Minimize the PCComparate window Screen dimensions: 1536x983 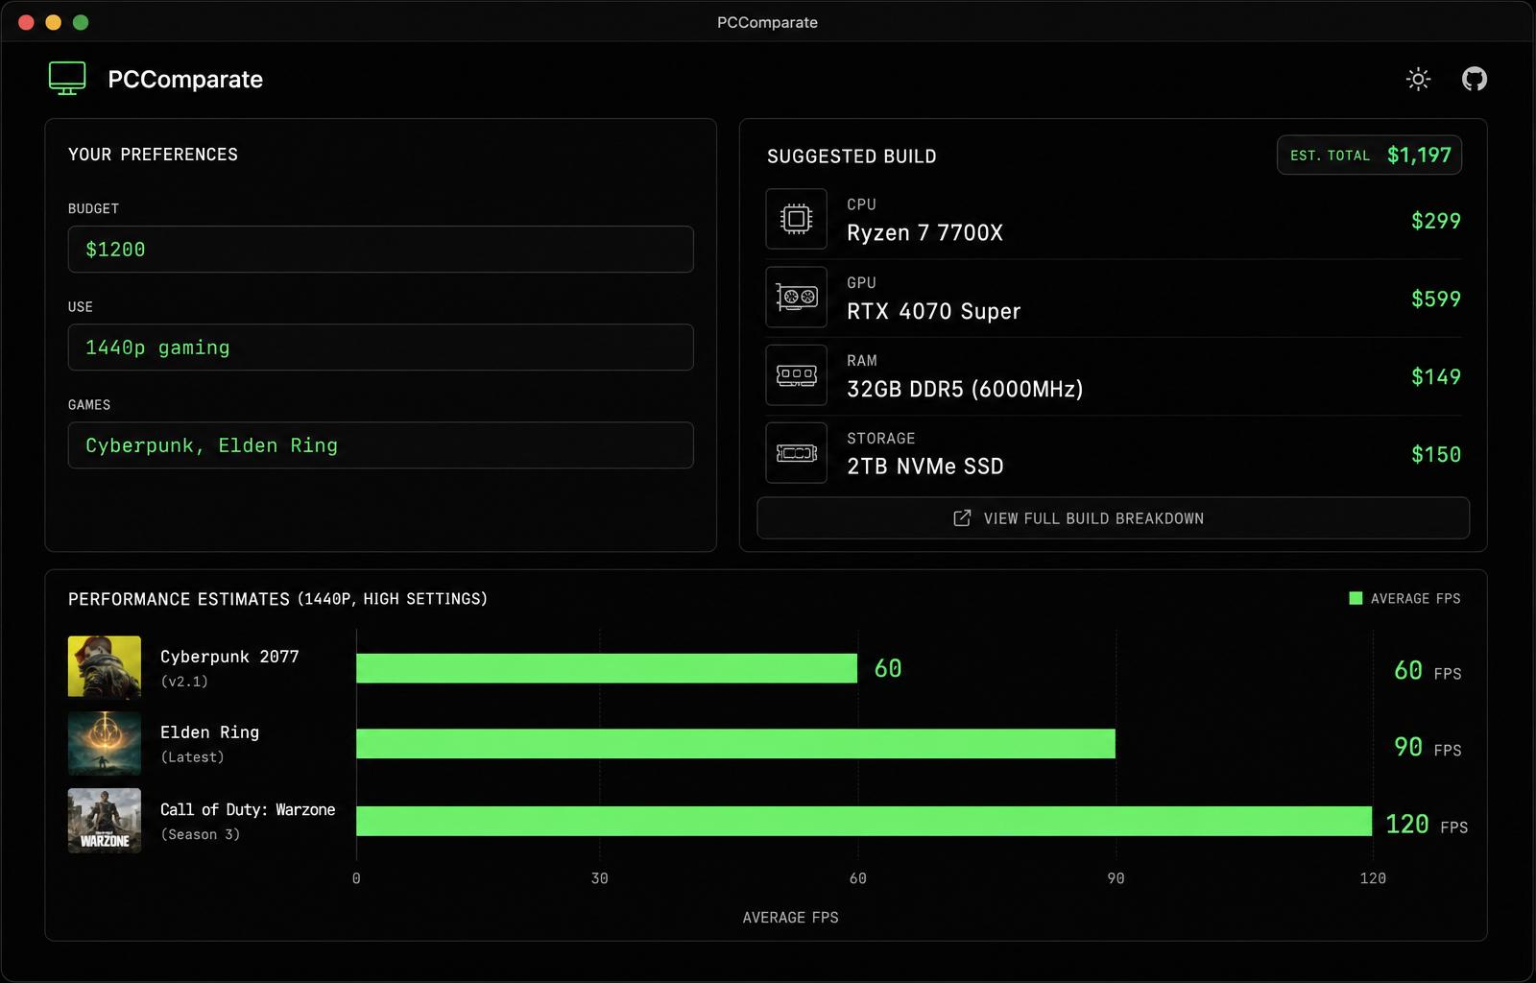click(x=54, y=22)
